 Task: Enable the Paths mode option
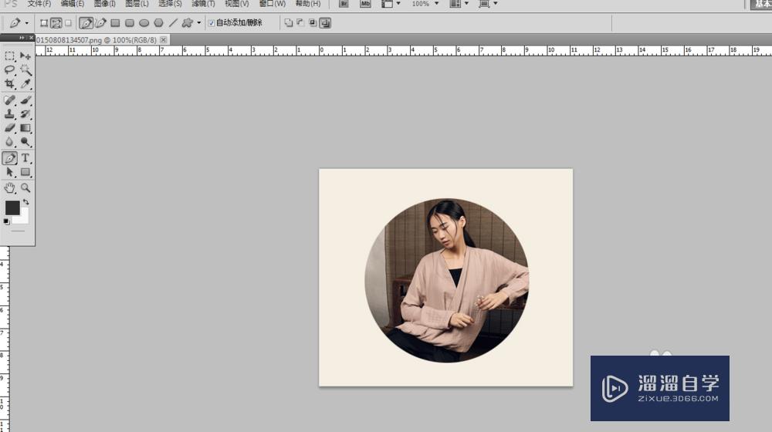[56, 23]
